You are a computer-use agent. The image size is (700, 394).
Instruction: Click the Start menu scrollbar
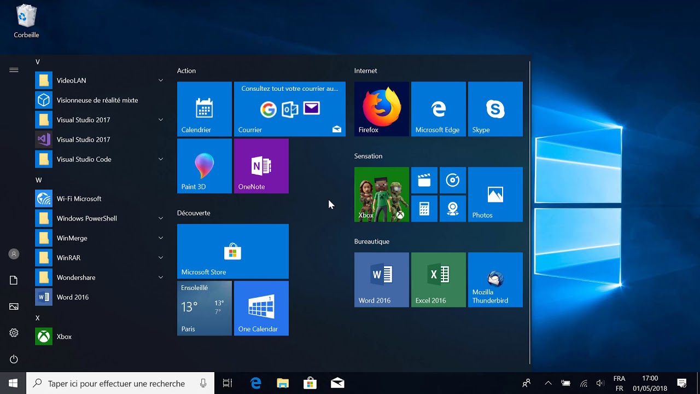click(x=530, y=212)
